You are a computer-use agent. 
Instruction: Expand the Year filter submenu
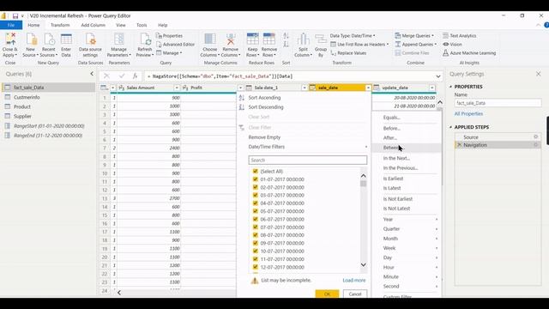(410, 220)
